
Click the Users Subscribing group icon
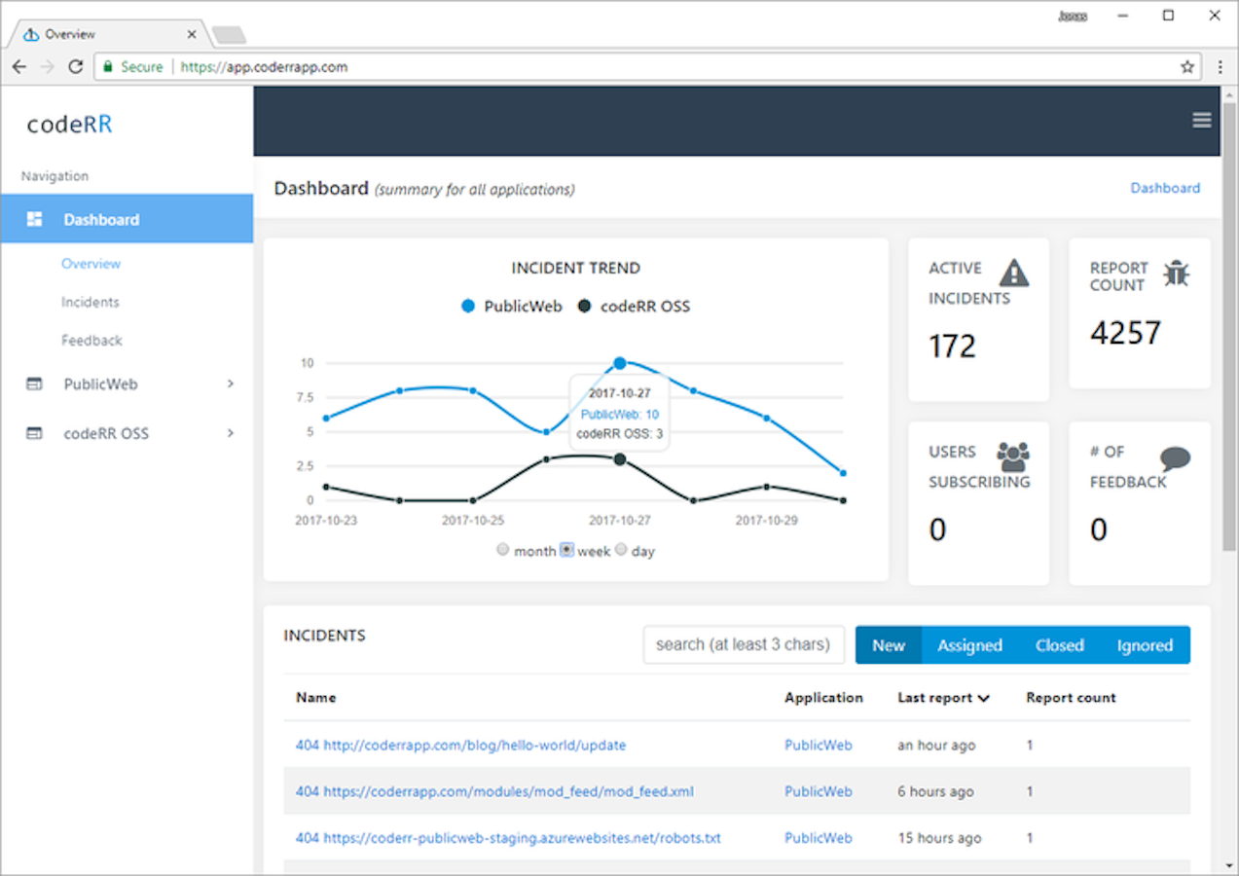pos(1012,456)
